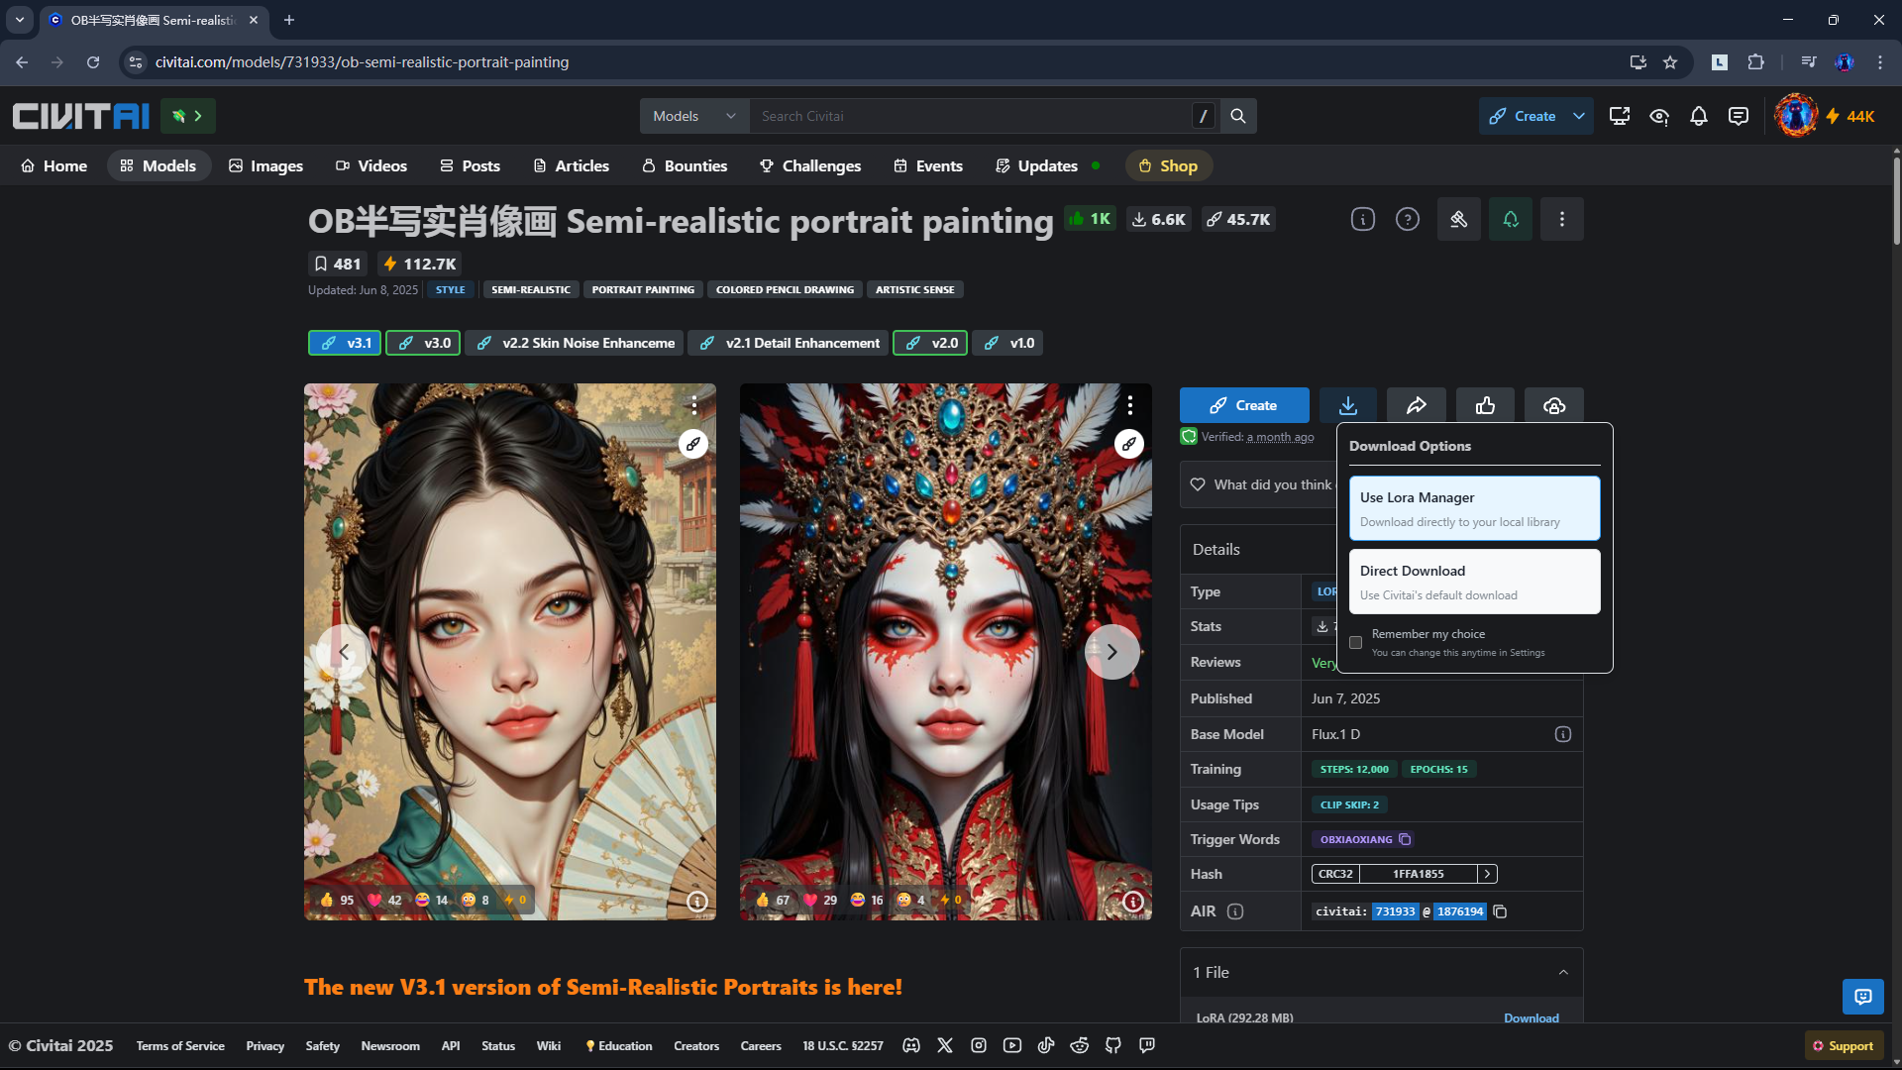Viewport: 1902px width, 1070px height.
Task: Toggle browsing level eye icon
Action: pyautogui.click(x=1659, y=116)
